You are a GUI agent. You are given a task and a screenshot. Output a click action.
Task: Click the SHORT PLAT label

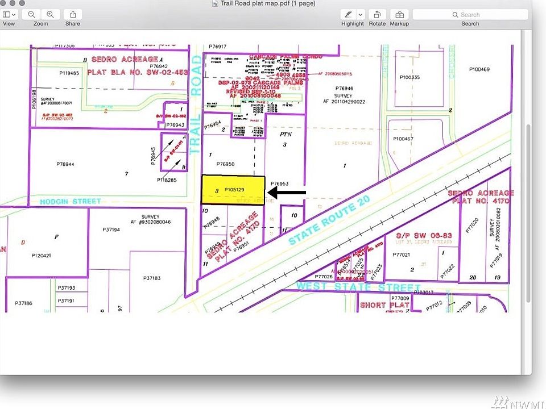(x=385, y=305)
